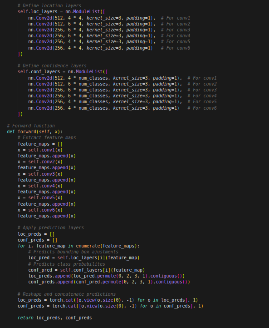Image resolution: width=269 pixels, height=328 pixels.
Task: Click the self.conf_layers ModuleList line
Action: 63,72
